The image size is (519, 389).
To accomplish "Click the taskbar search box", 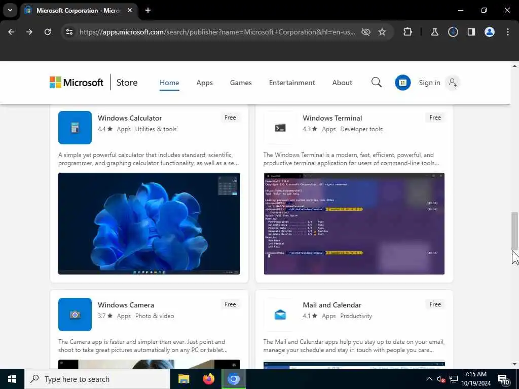I will coord(97,379).
